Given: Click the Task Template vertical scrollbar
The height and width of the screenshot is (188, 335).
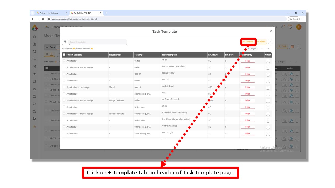Looking at the screenshot, I should (272, 78).
